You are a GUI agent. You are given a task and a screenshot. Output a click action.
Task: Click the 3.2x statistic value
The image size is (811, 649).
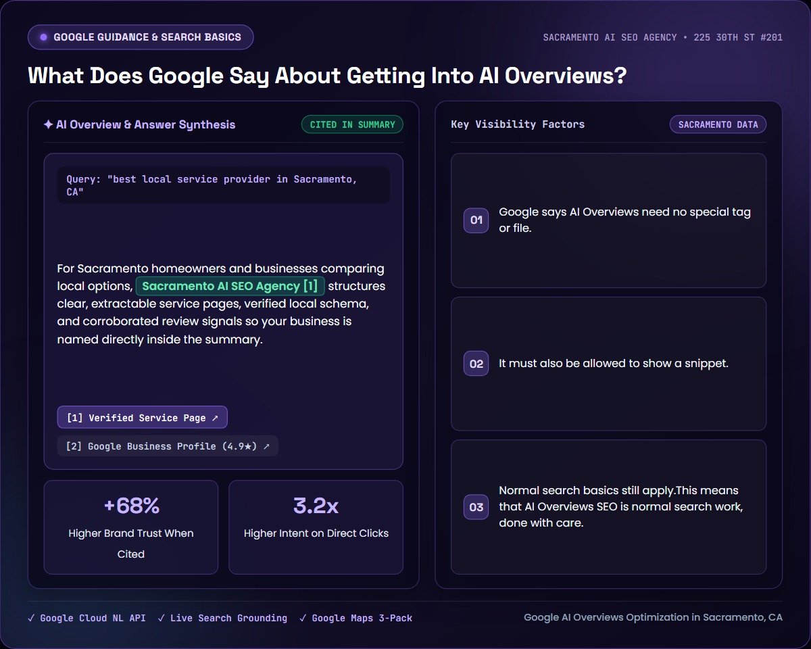(x=316, y=506)
